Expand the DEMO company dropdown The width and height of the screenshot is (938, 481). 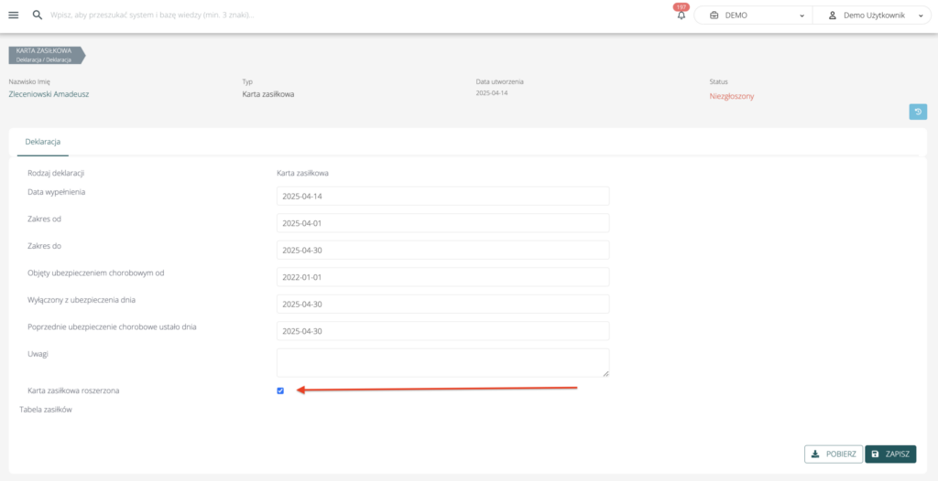(753, 16)
